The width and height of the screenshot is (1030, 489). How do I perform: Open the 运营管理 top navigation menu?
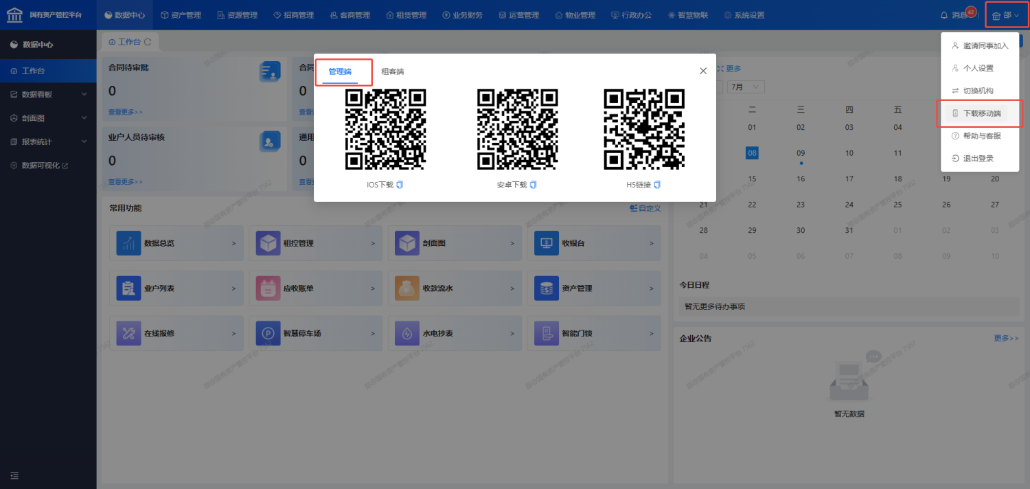click(519, 15)
